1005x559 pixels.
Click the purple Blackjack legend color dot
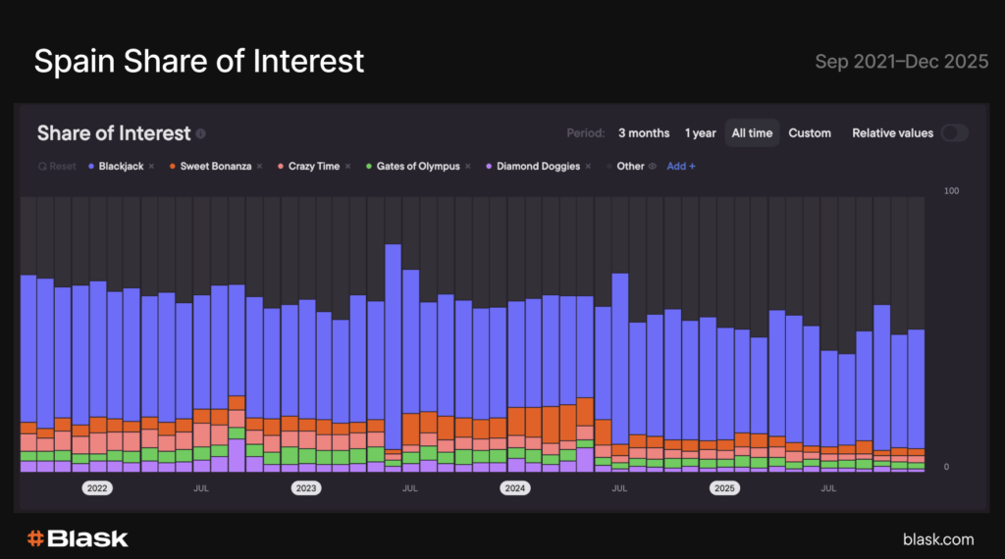[x=92, y=167]
